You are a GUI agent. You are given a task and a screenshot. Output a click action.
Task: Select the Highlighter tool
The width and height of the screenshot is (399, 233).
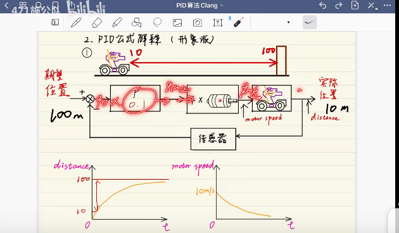[x=117, y=22]
